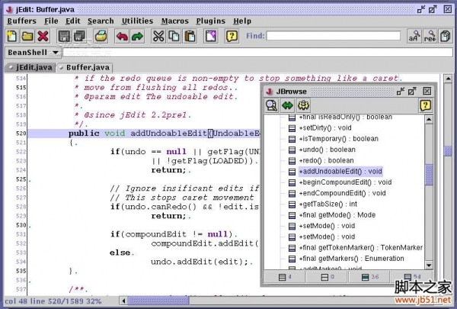Click the JBrowse green double arrow icon
Viewport: 457px width, 309px height.
click(287, 105)
